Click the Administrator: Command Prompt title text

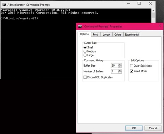pos(29,5)
